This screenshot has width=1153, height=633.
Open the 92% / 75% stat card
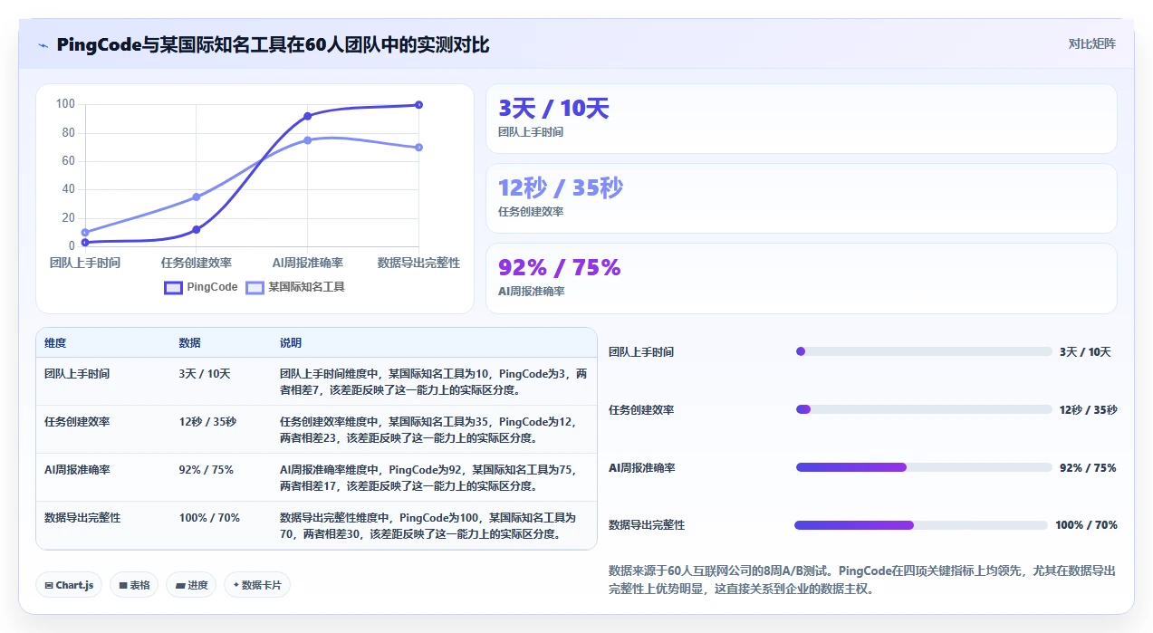point(801,278)
